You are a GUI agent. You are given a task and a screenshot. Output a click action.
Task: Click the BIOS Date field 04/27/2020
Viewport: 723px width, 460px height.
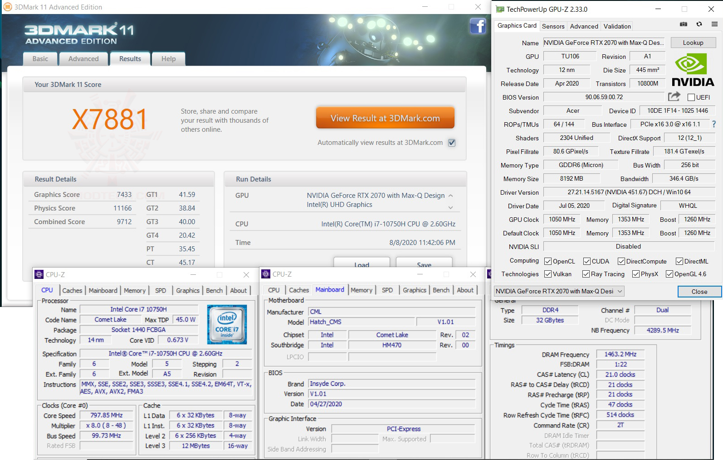pos(392,404)
